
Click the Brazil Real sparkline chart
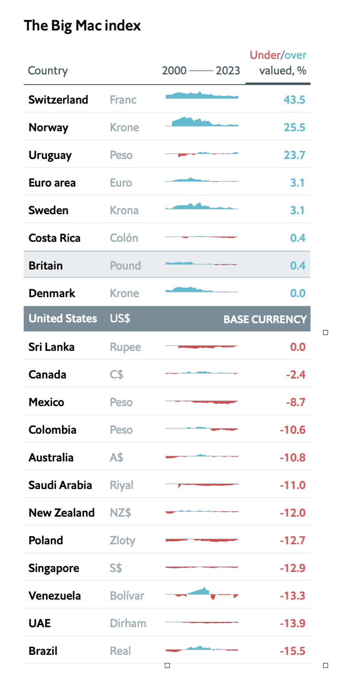pos(201,649)
